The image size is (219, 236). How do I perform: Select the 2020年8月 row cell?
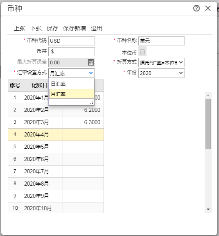tap(42, 184)
